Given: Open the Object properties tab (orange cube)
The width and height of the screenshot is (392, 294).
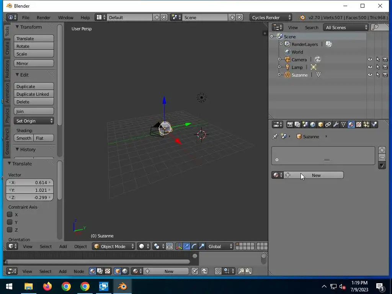Looking at the screenshot, I should pyautogui.click(x=320, y=124).
